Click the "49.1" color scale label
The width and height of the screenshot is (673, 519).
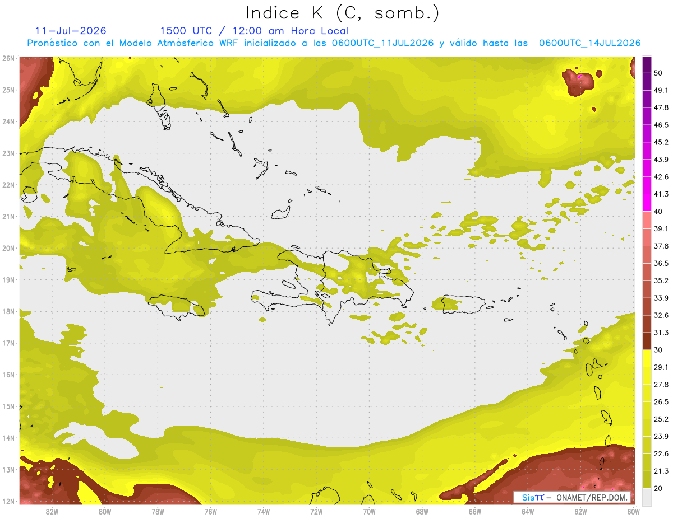[661, 90]
